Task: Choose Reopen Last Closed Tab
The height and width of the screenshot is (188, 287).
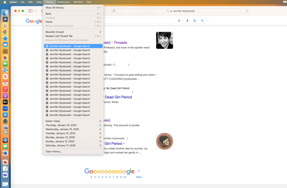Action: [x=73, y=36]
